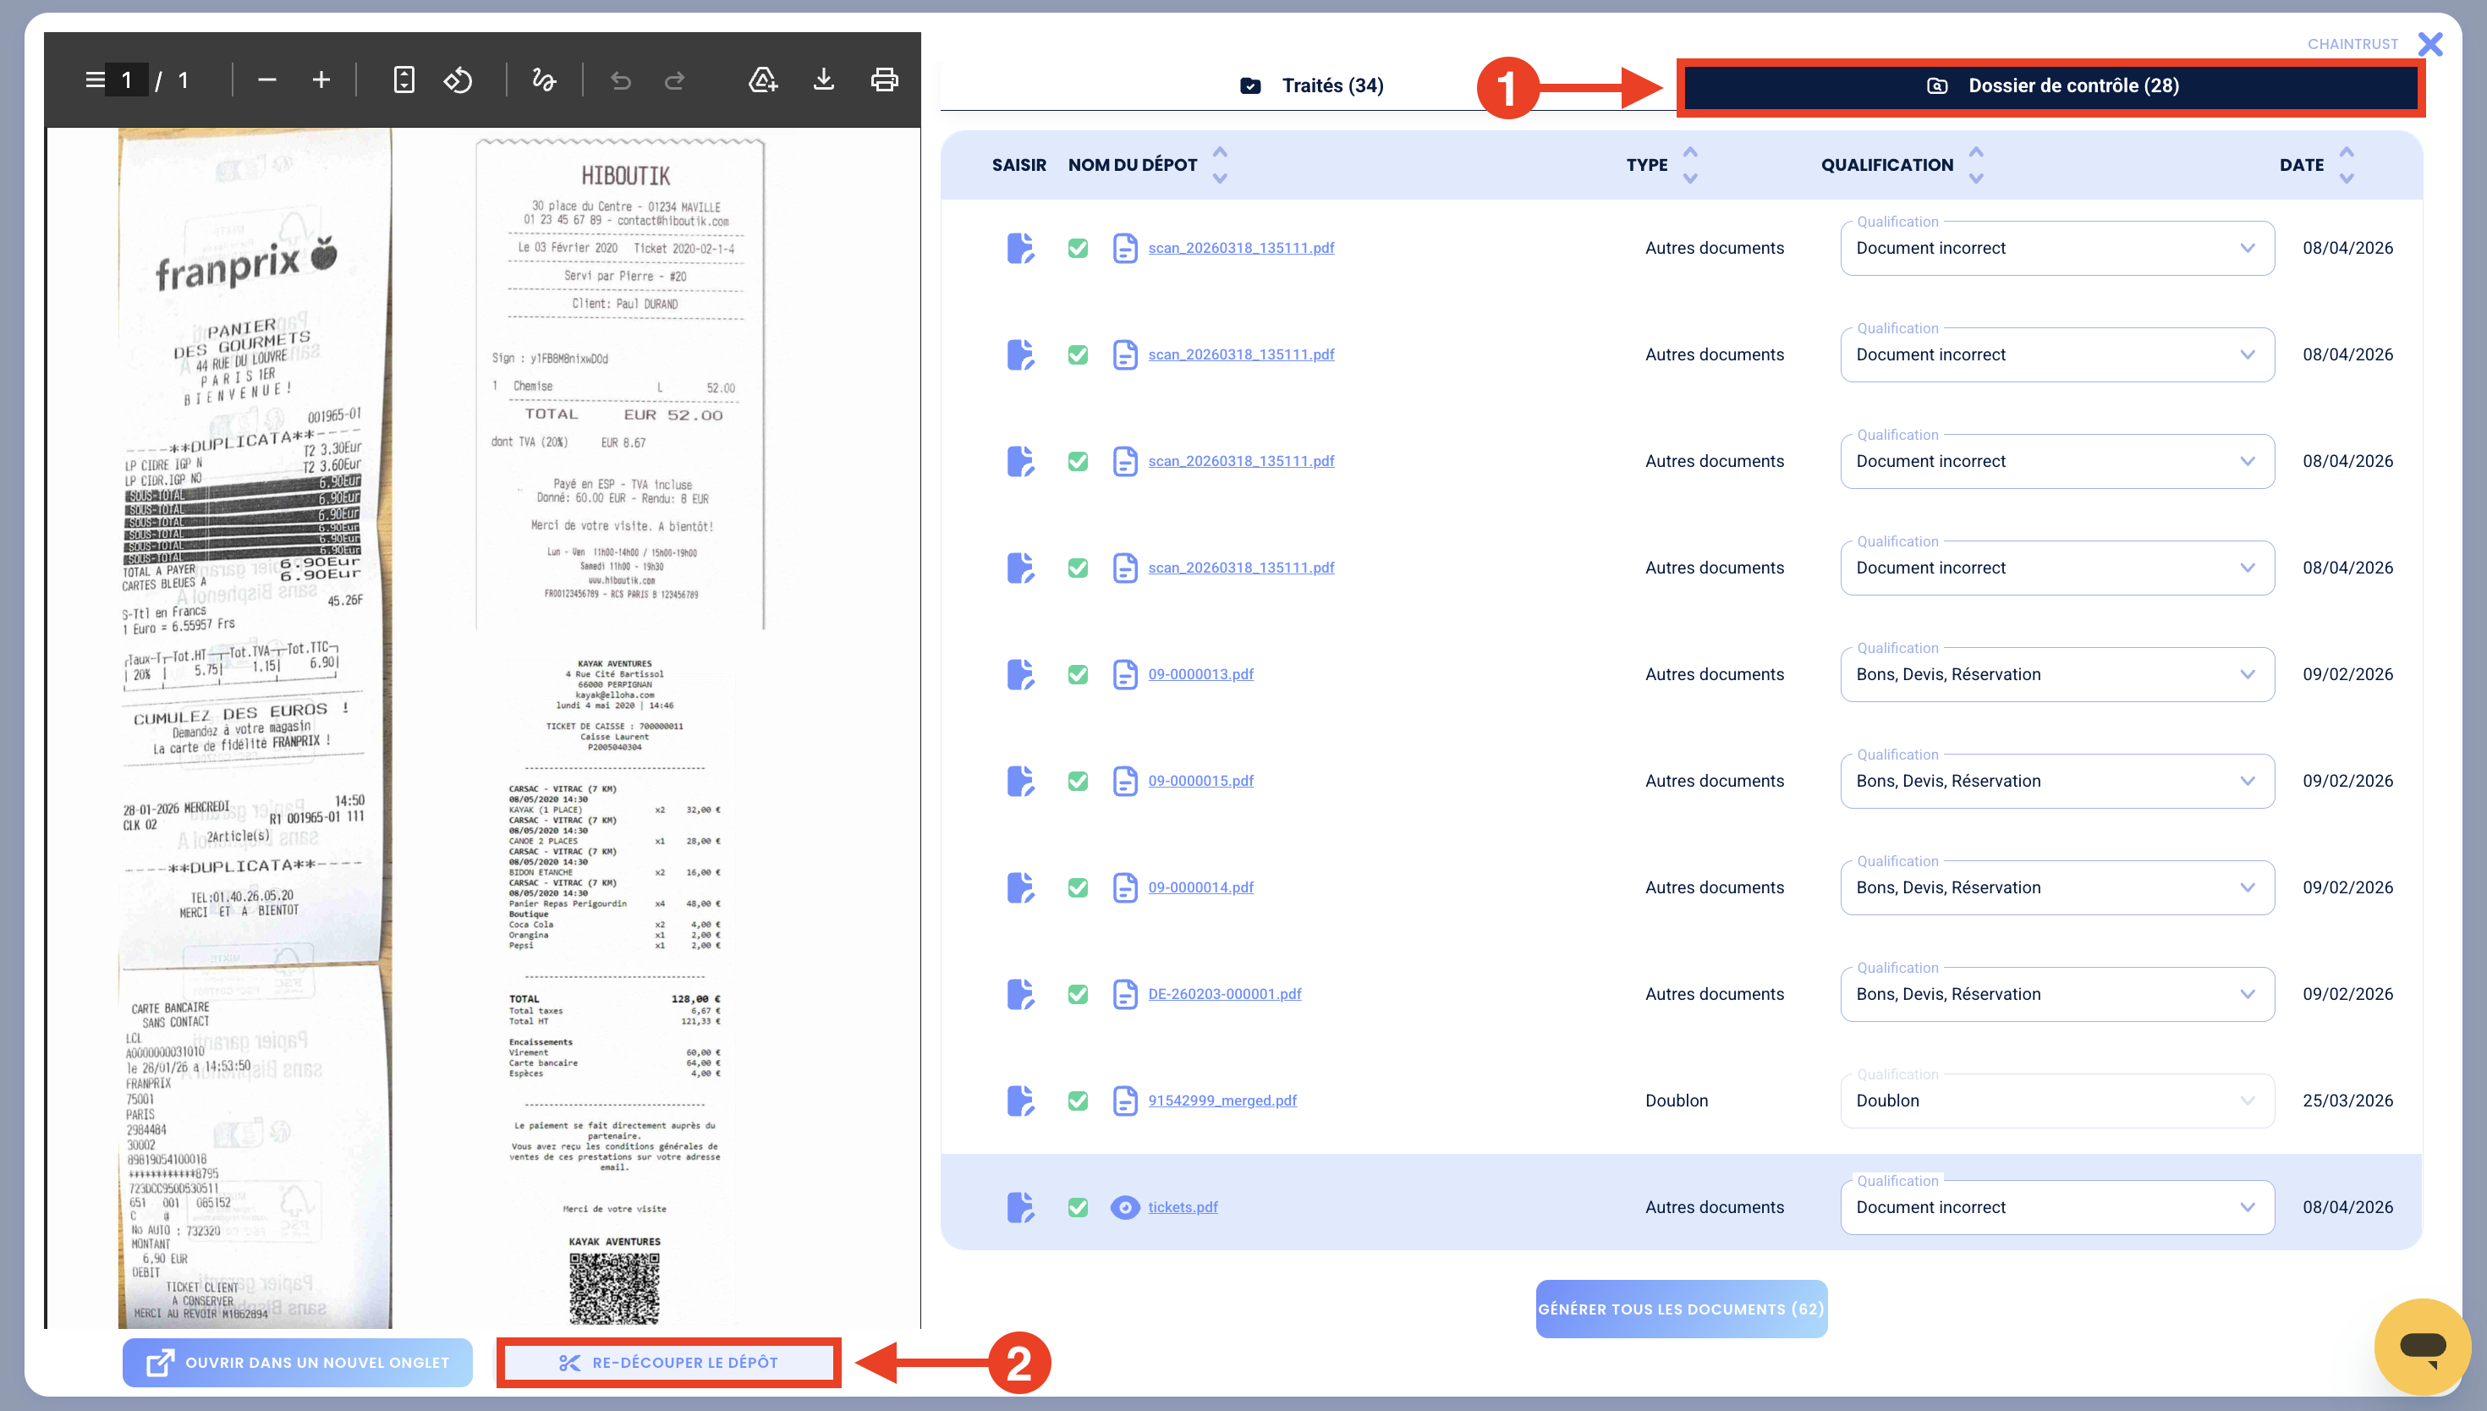
Task: Zoom in with the plus icon
Action: pos(321,80)
